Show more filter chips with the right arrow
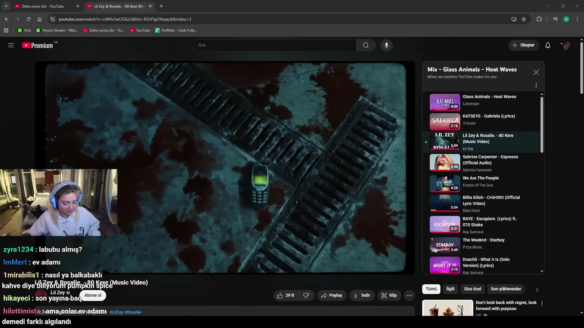Screen dimensions: 584x328 click(537, 289)
